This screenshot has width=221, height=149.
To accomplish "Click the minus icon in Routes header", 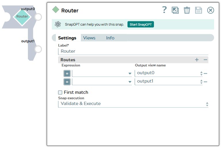I will 205,60.
